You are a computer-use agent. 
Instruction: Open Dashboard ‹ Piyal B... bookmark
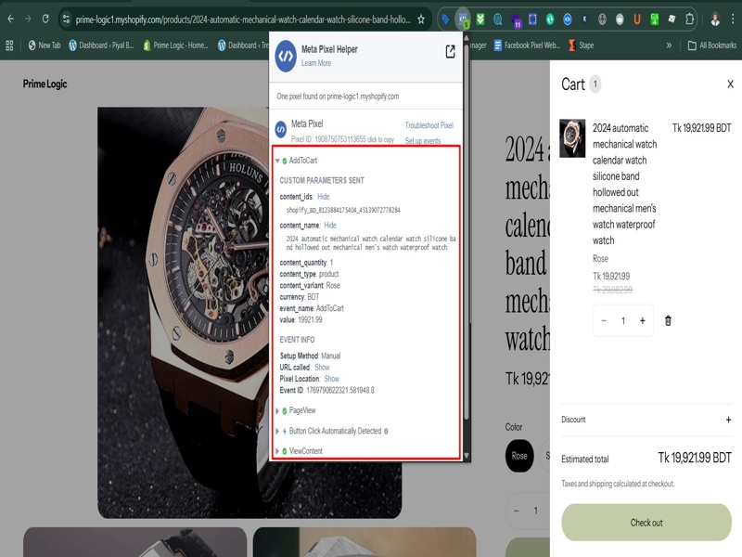(x=101, y=45)
